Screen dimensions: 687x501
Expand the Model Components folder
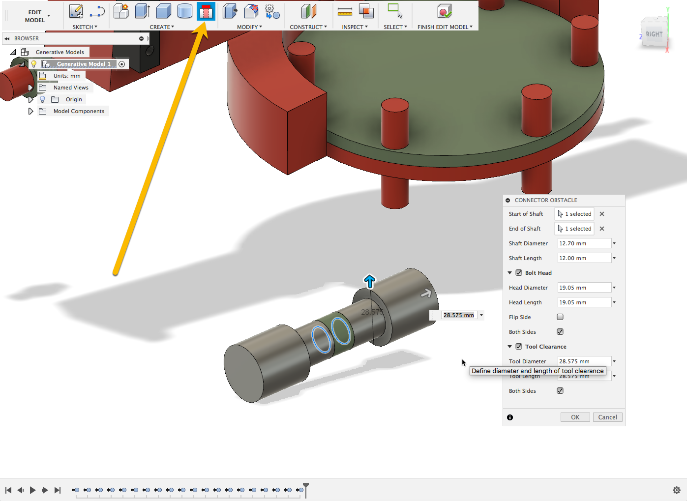click(30, 112)
